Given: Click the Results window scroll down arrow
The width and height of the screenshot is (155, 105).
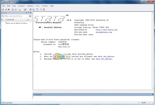Looking at the screenshot, I should (153, 88).
